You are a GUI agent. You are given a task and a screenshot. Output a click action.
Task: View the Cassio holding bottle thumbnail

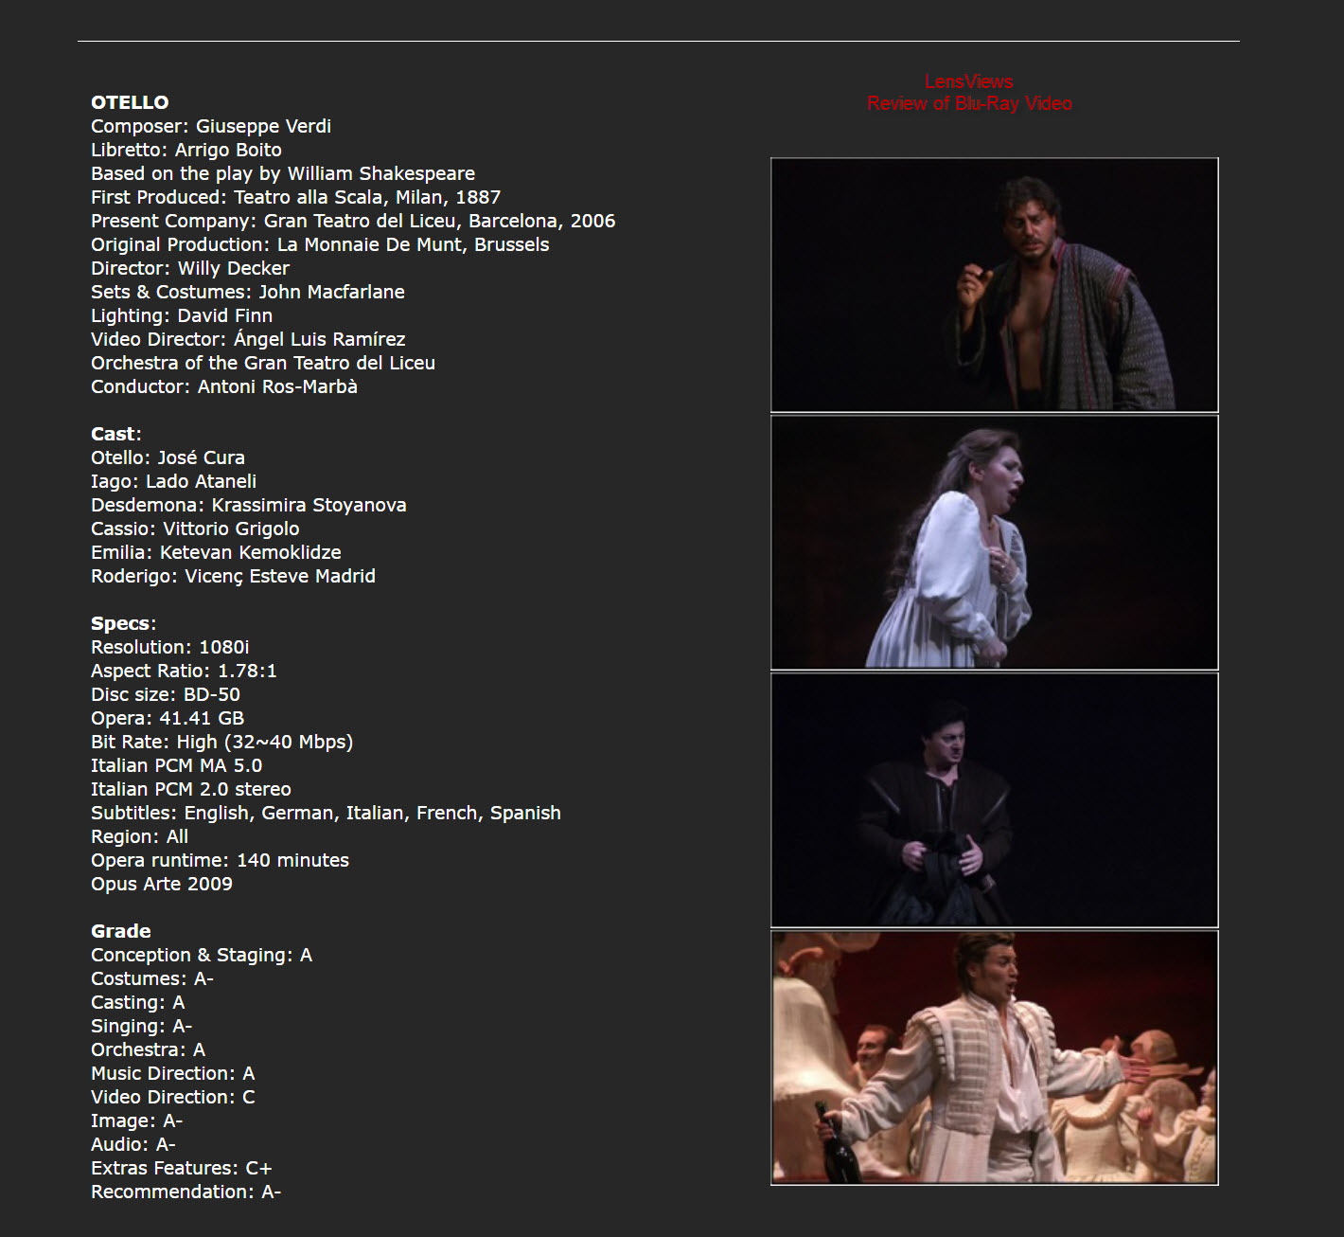pyautogui.click(x=995, y=1057)
